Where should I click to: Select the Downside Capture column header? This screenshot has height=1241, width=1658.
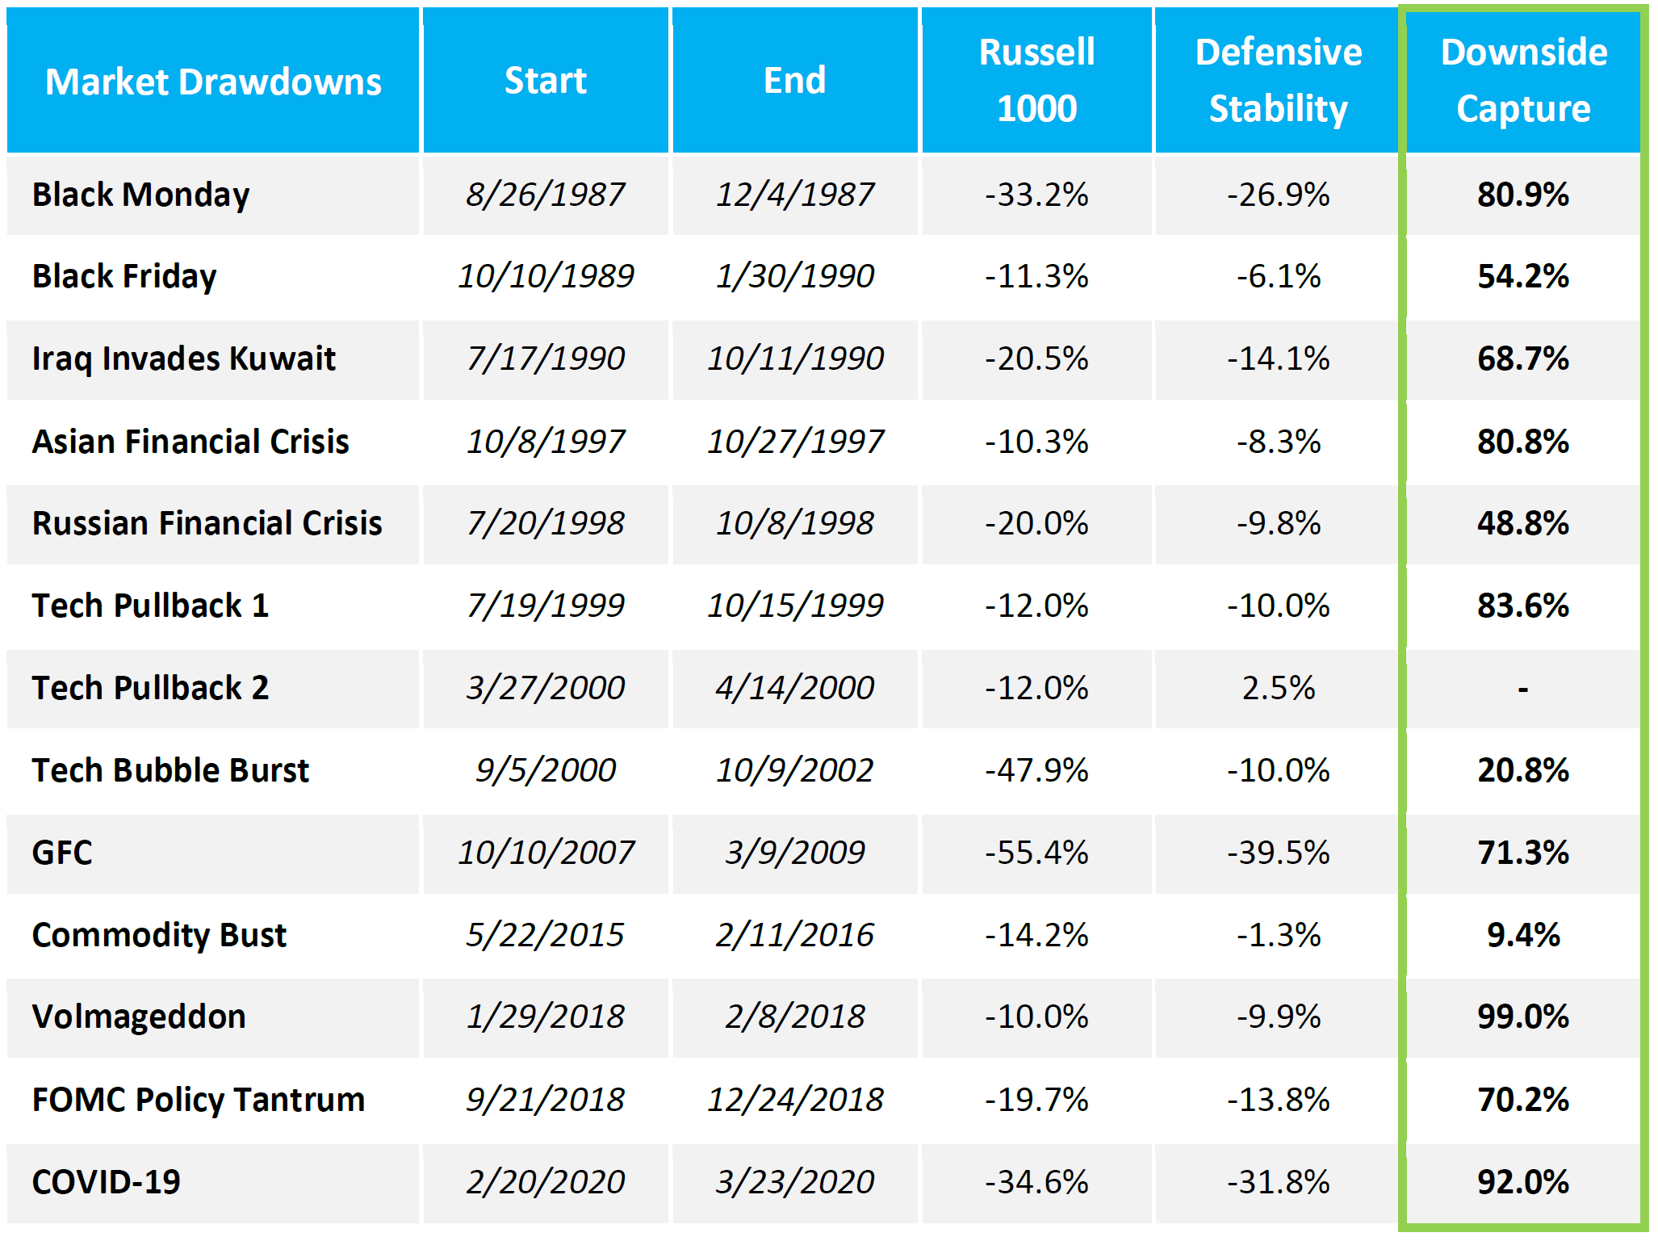tap(1524, 80)
